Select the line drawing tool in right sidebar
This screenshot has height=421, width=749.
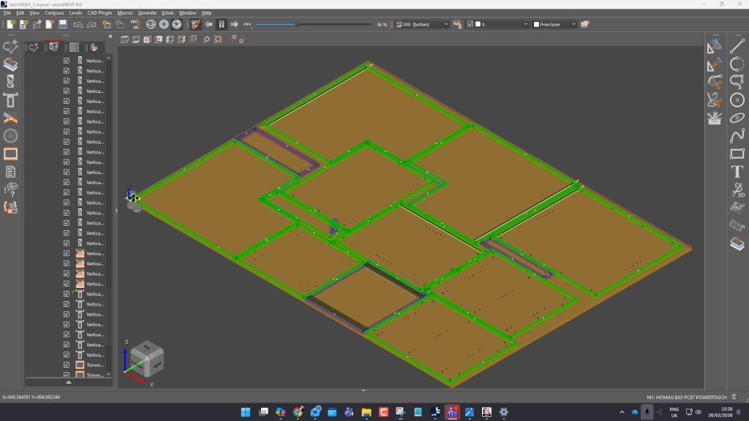click(737, 48)
